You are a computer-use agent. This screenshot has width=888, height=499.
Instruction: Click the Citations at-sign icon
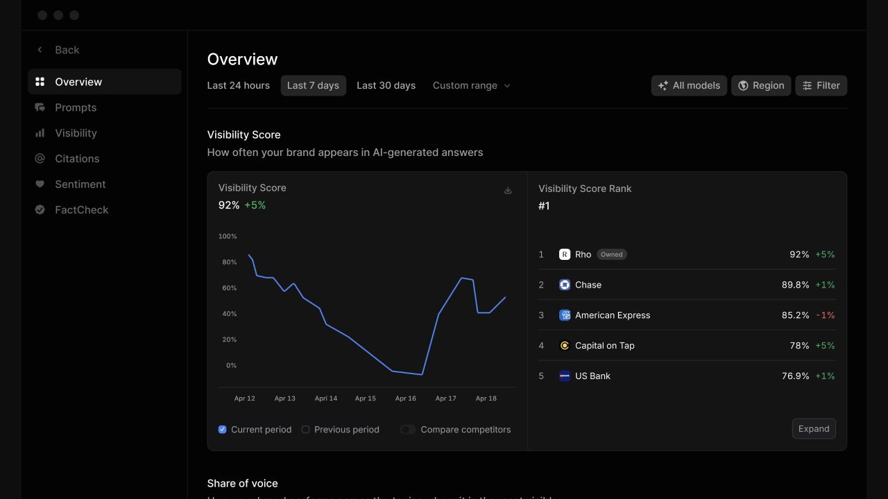pyautogui.click(x=40, y=159)
